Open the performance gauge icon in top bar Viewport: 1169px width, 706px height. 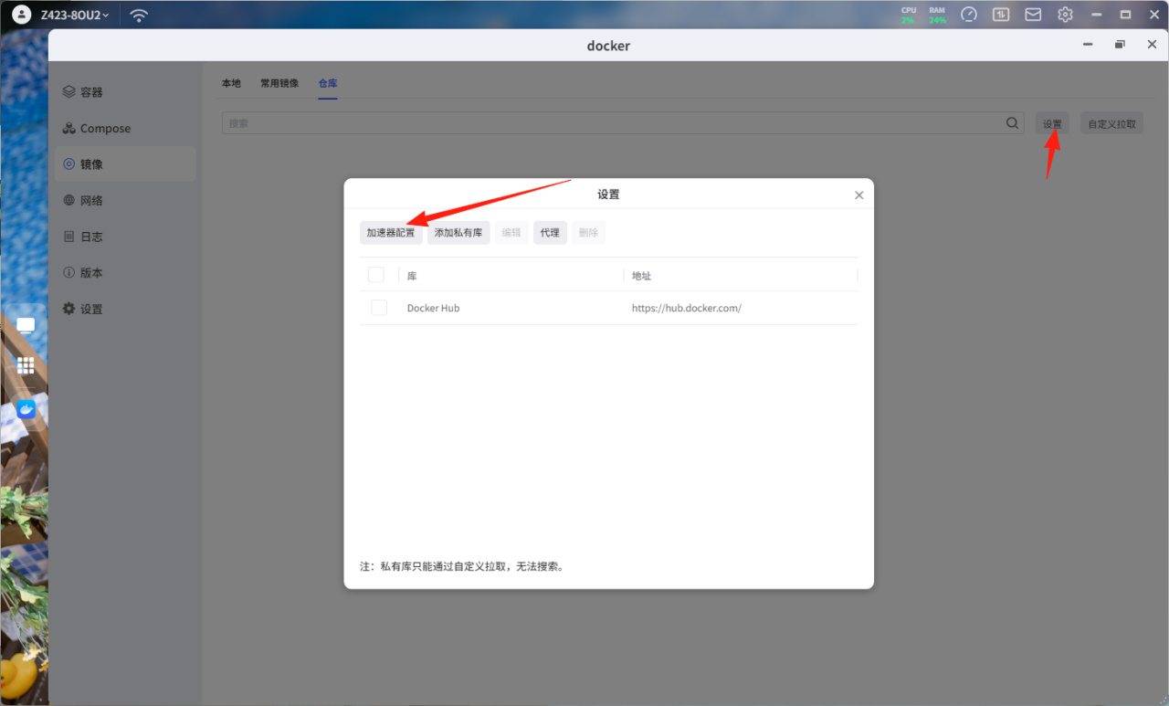pos(969,15)
